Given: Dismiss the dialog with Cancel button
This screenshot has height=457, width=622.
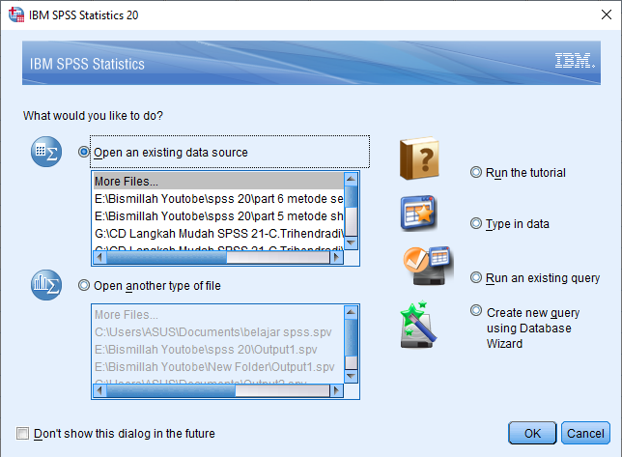Looking at the screenshot, I should click(585, 433).
